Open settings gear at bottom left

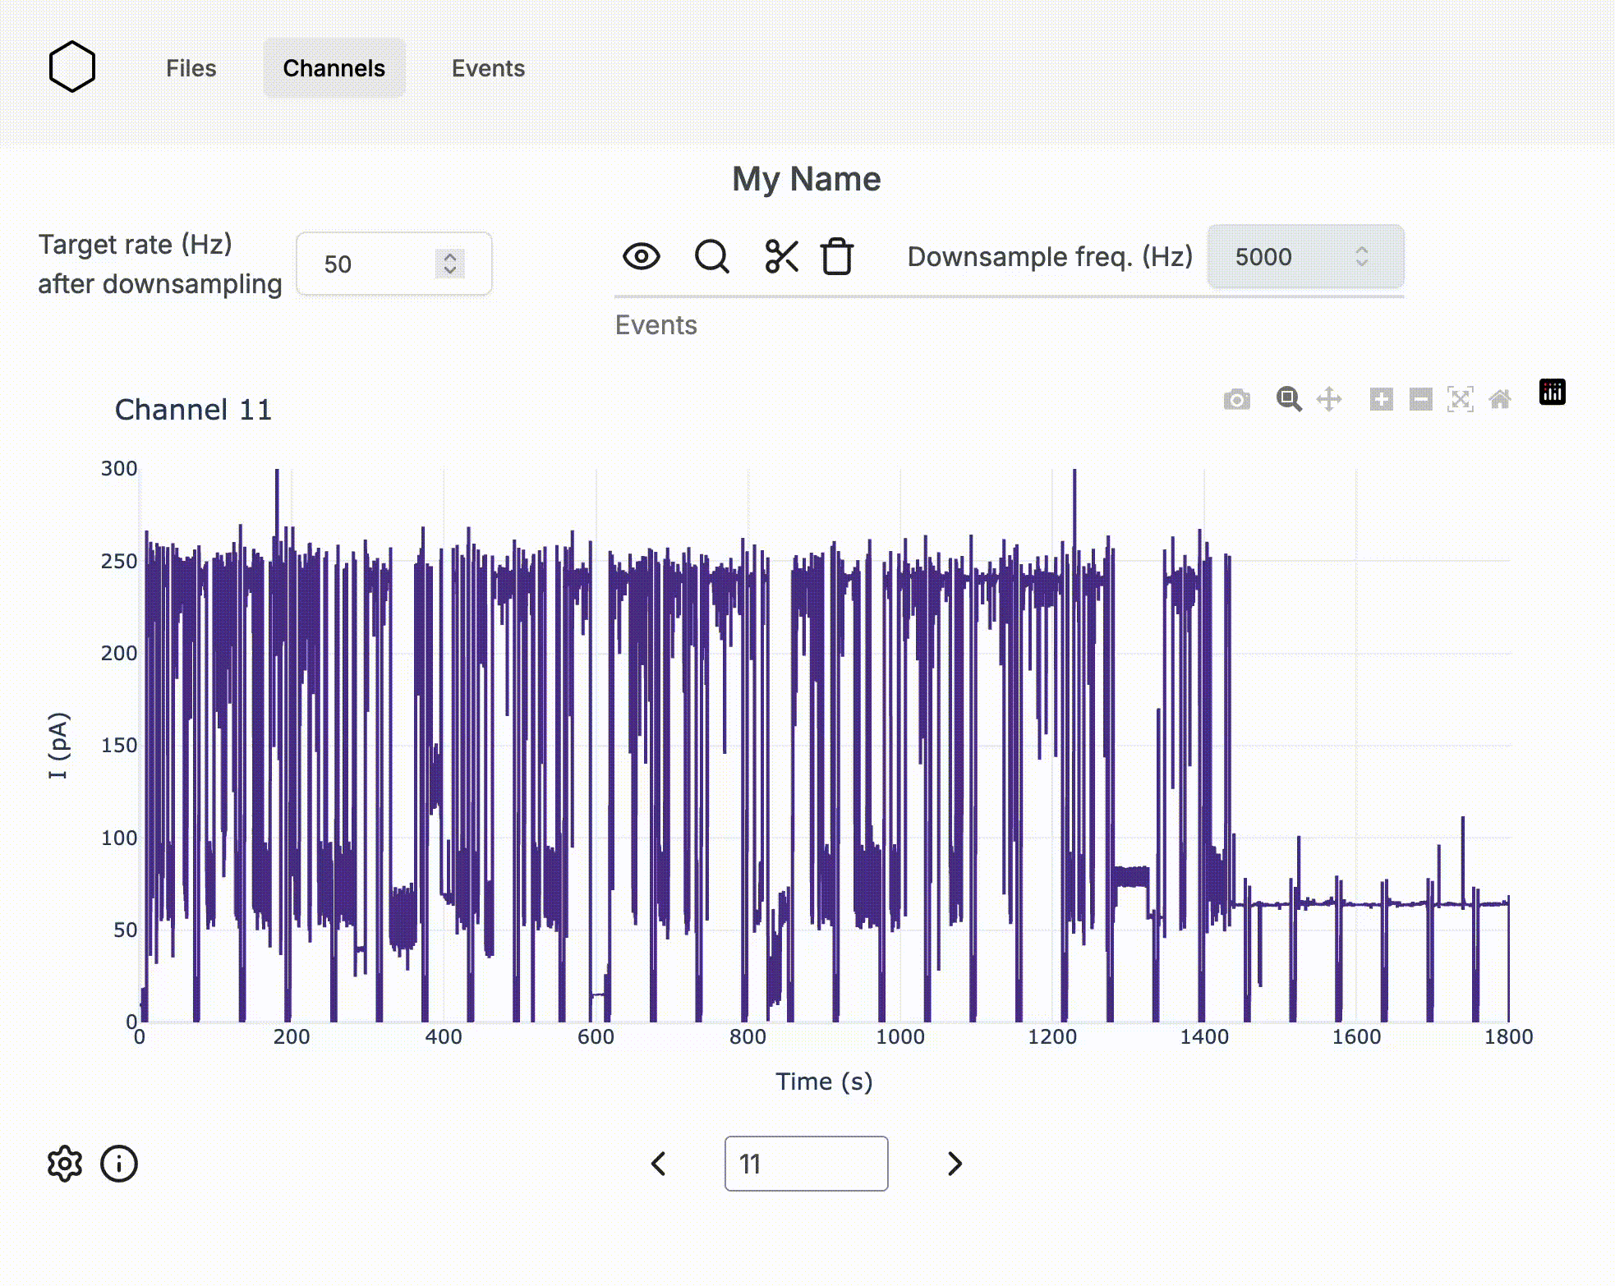[x=65, y=1164]
